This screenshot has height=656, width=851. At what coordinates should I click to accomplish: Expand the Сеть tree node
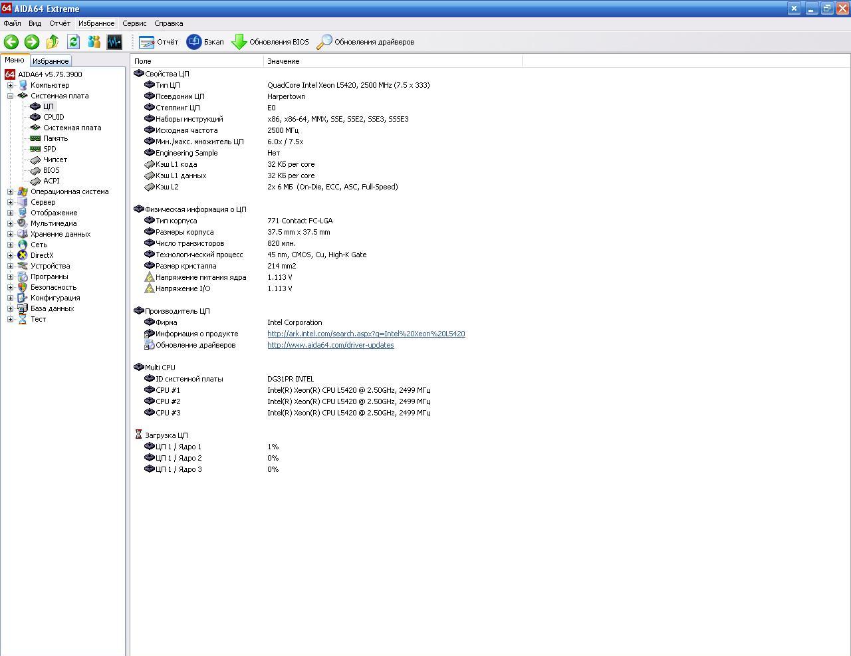(10, 245)
